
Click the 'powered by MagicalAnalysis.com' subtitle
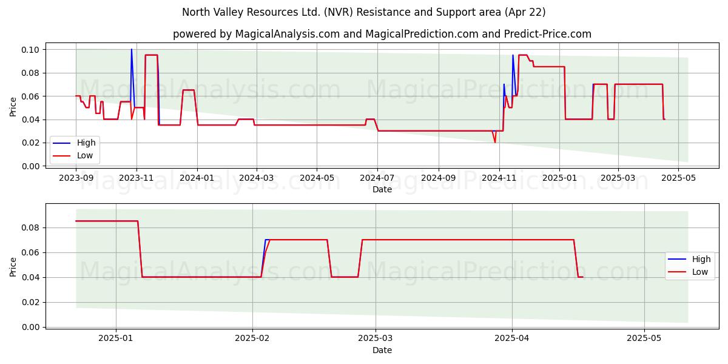click(x=382, y=34)
